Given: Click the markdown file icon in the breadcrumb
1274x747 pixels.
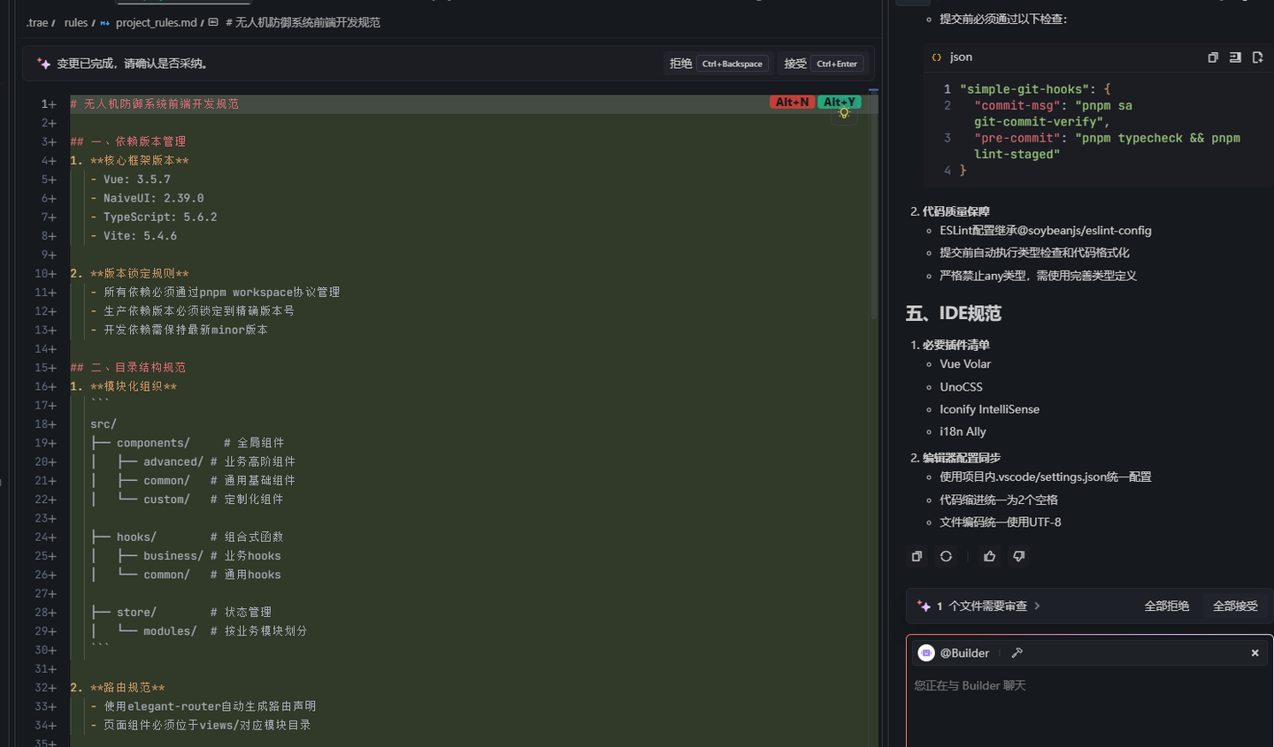Looking at the screenshot, I should (x=105, y=22).
